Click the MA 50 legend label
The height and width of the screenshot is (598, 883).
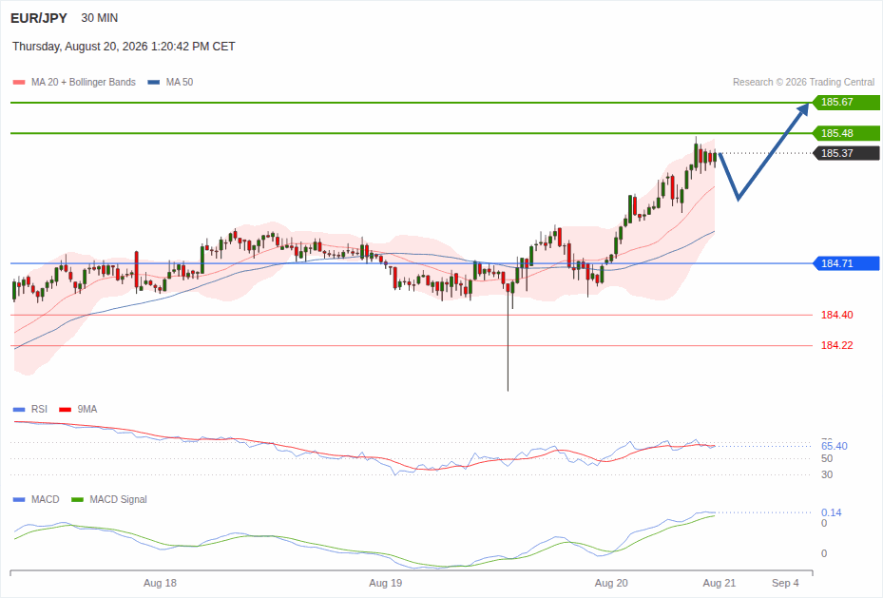click(179, 82)
